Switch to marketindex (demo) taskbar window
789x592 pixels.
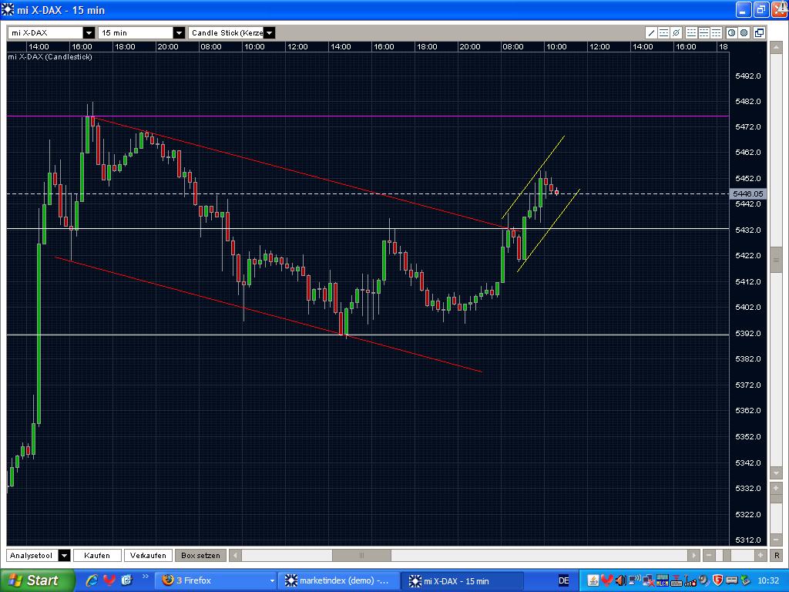(x=339, y=580)
